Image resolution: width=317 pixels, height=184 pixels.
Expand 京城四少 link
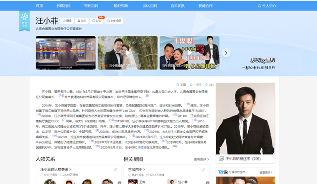click(137, 170)
